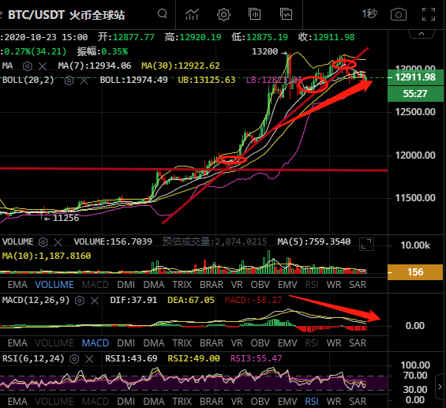Click the RSI1:43.69 readout

pos(131,358)
